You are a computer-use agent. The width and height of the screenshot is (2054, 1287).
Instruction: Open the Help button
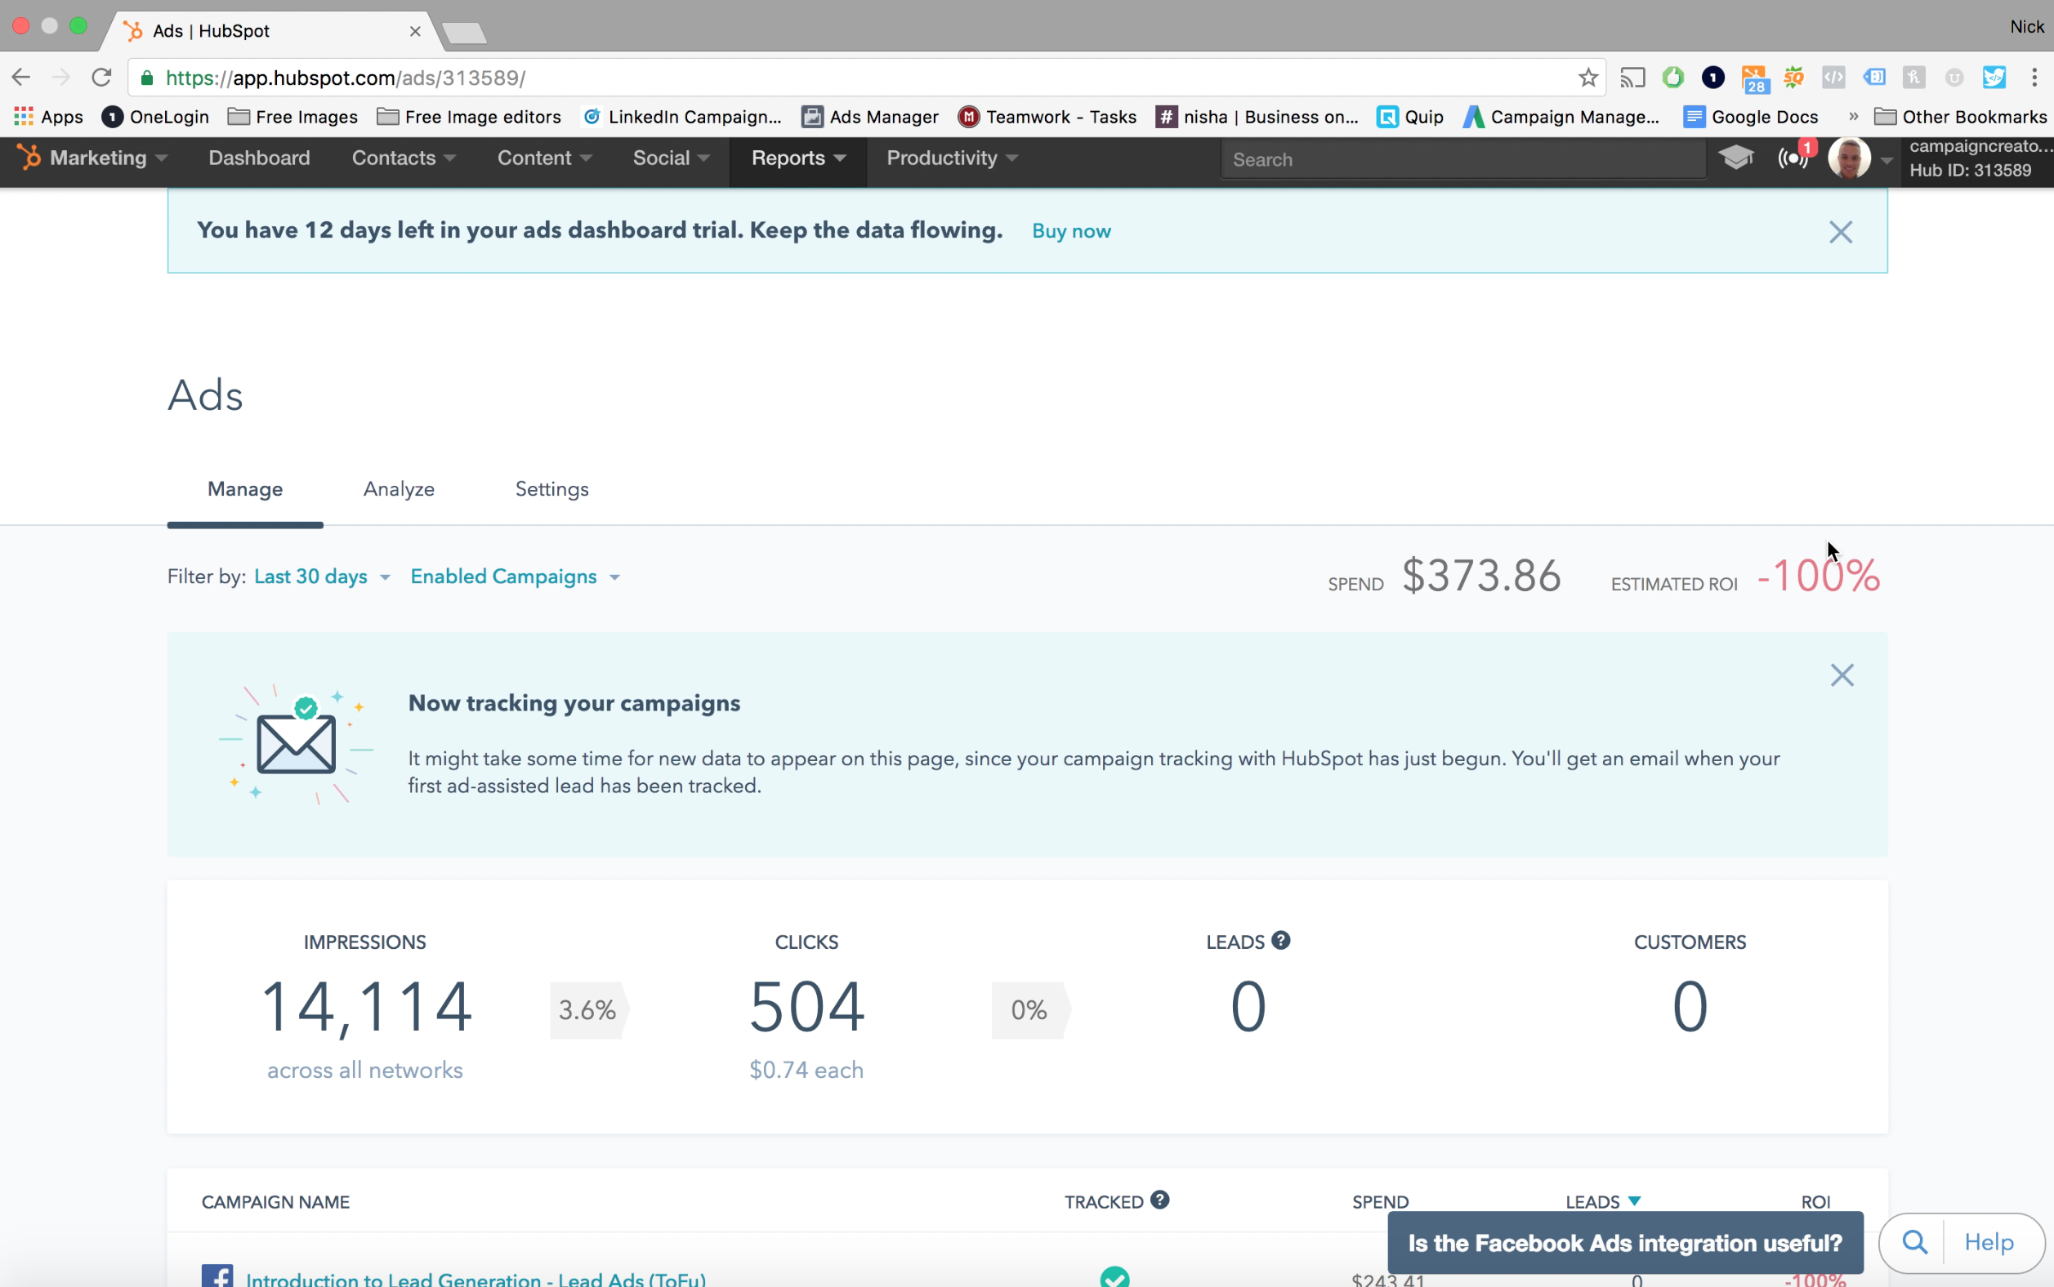1988,1242
